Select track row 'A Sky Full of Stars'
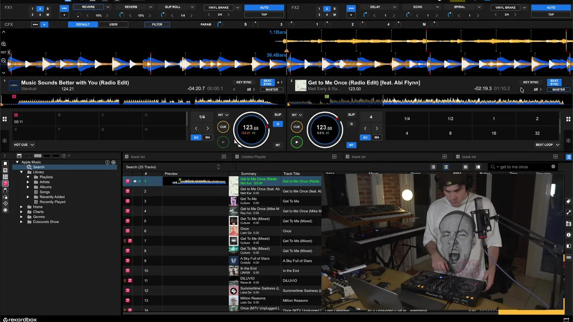 tap(222, 261)
